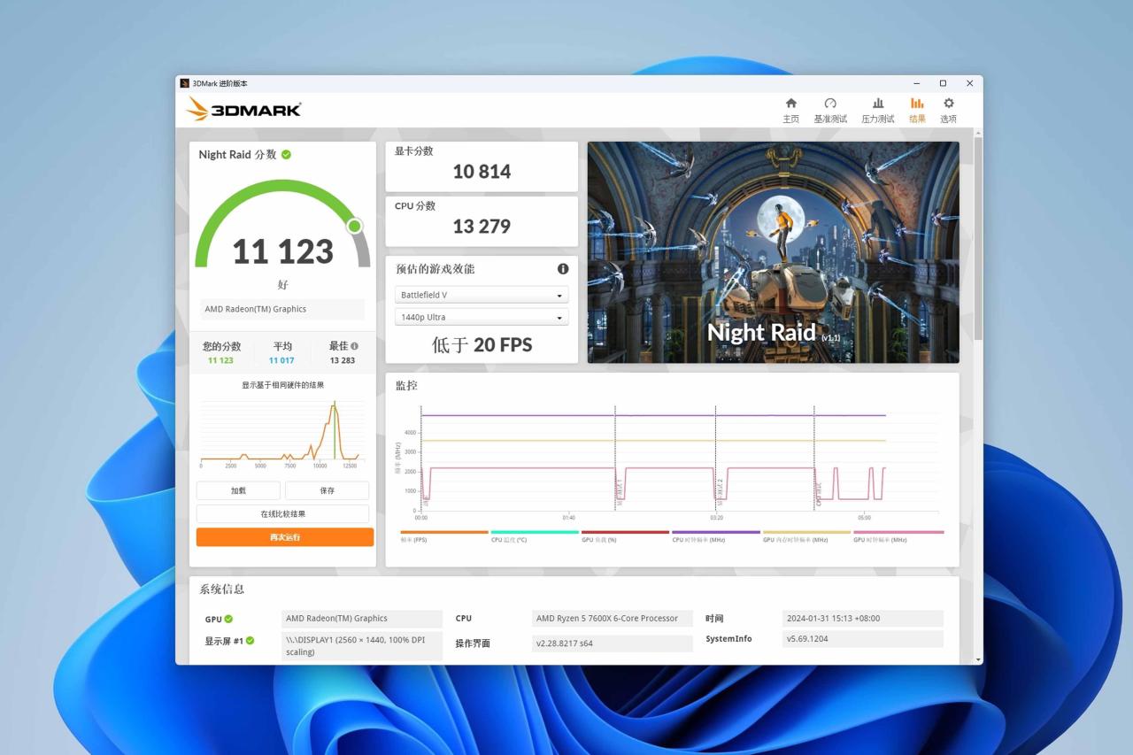This screenshot has height=755, width=1133.
Task: Click the \\.\DISPLAY1 display info field
Action: pos(361,646)
